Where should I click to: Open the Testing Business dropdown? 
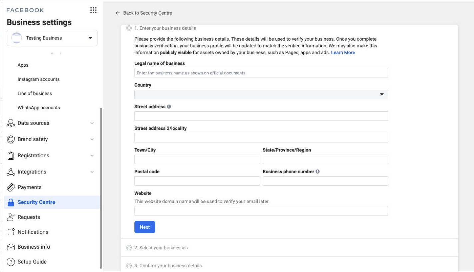[x=52, y=38]
